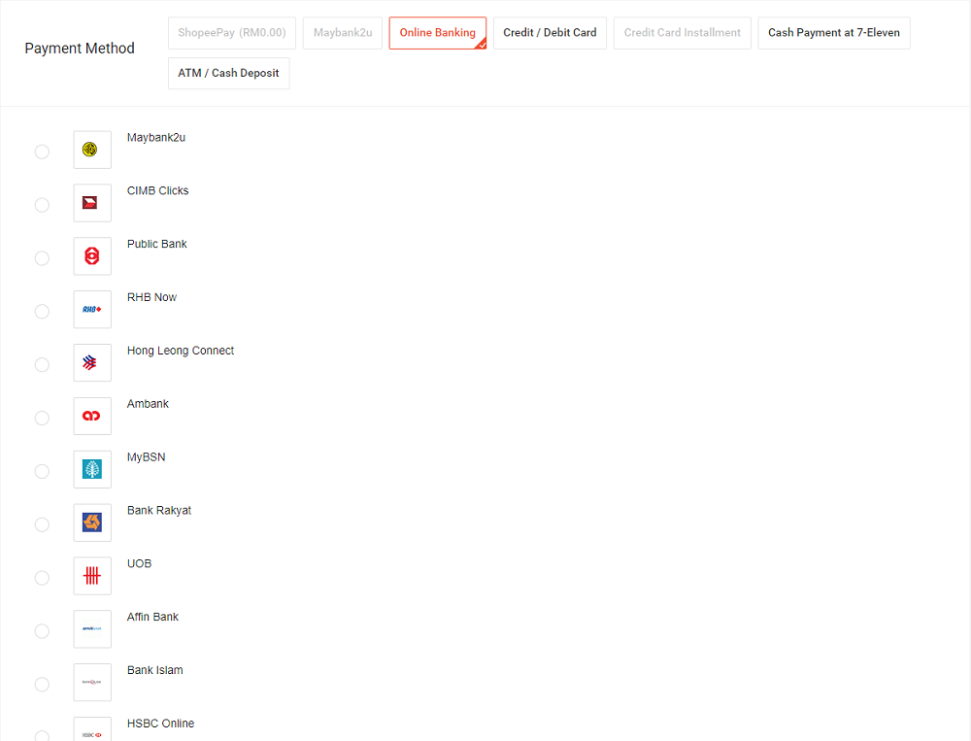
Task: Select the RHB Now radio button
Action: pyautogui.click(x=42, y=312)
